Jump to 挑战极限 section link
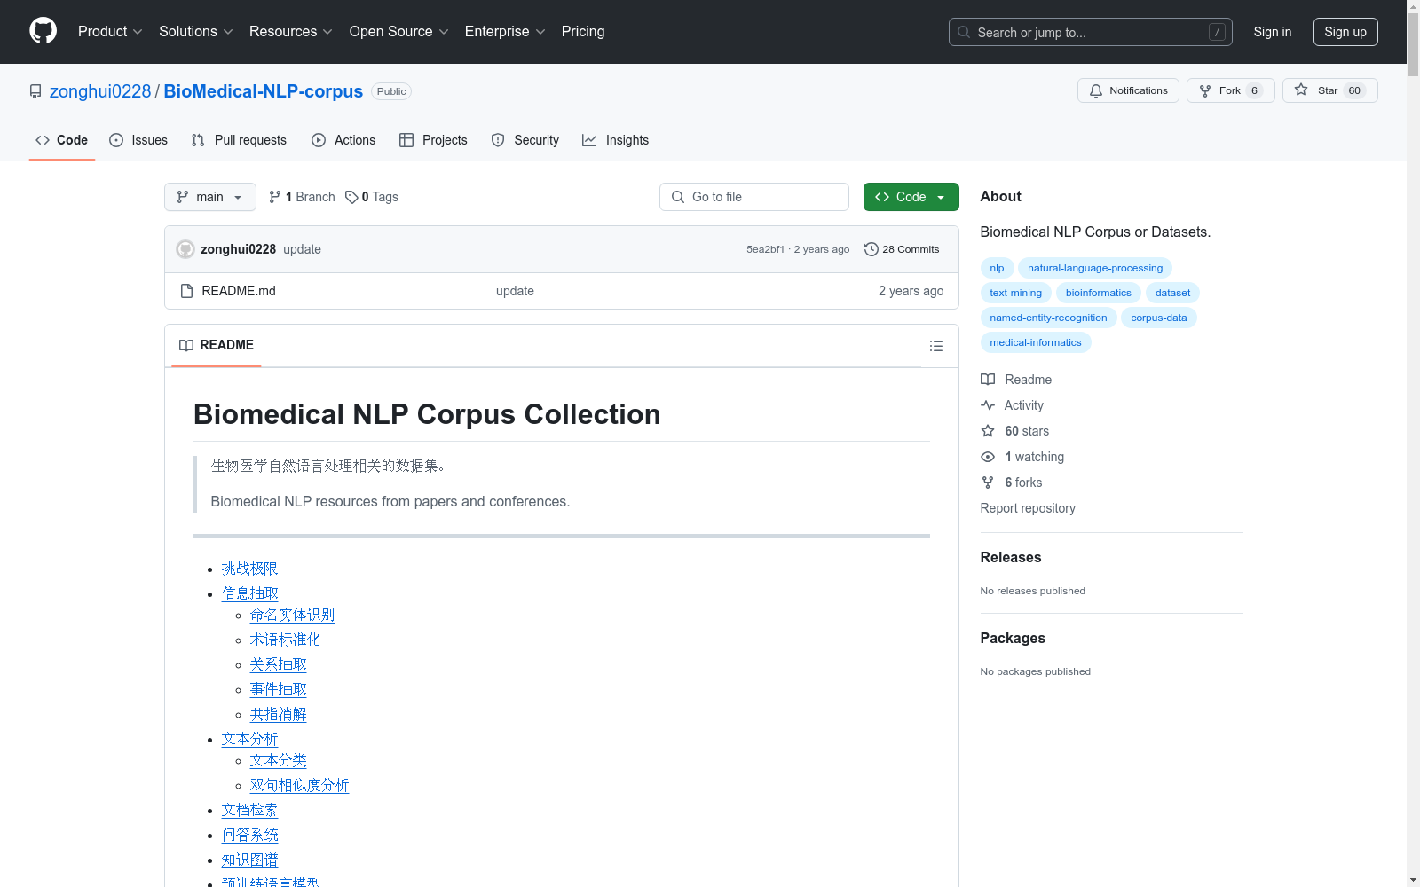This screenshot has height=887, width=1420. [249, 569]
